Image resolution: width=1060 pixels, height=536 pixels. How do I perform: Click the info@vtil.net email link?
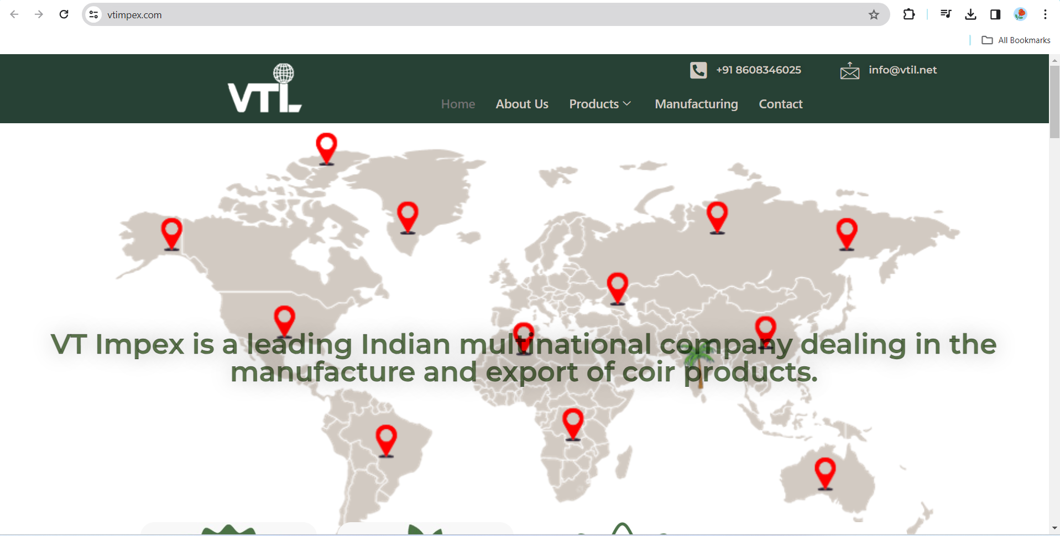tap(902, 70)
